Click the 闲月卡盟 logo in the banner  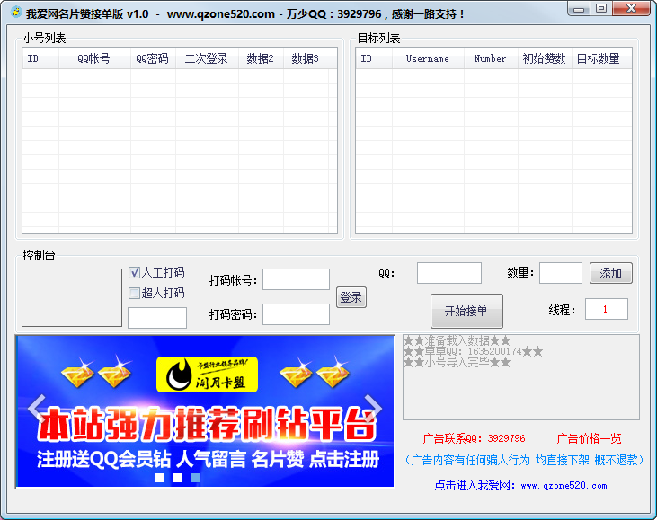tap(207, 375)
